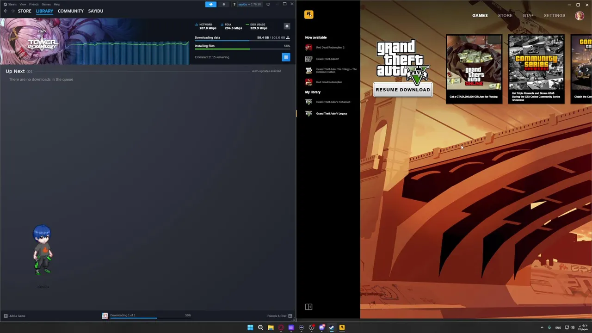Click the Red Dead Redemption 2 game icon
Screen dimensions: 592x333
[x=308, y=47]
